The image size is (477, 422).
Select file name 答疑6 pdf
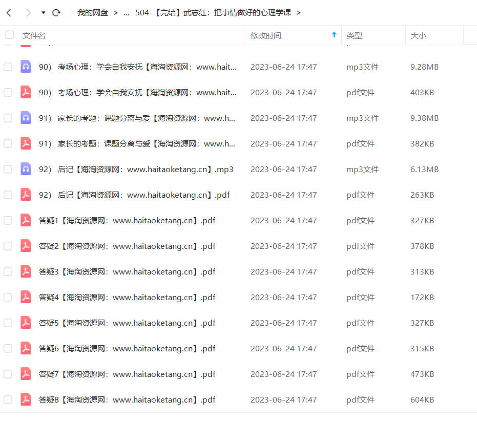[x=127, y=348]
